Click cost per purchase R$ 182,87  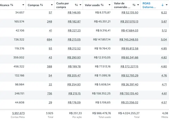point(74,22)
